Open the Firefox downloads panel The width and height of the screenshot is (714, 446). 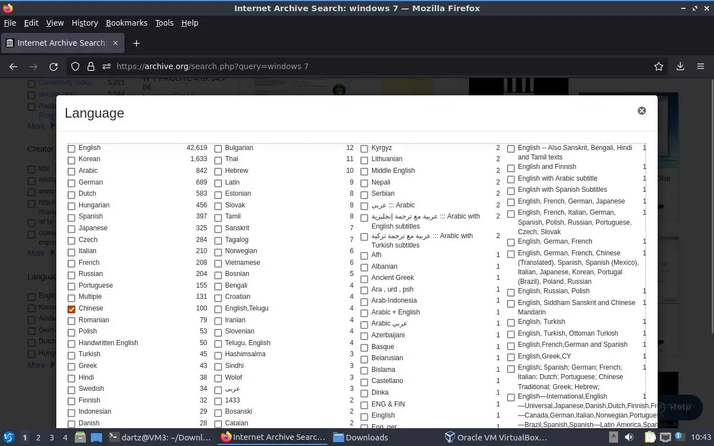(680, 66)
